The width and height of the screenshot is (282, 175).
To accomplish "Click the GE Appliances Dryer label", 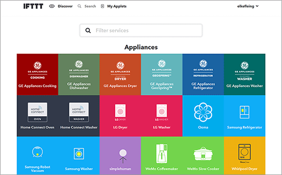I will pyautogui.click(x=120, y=86).
